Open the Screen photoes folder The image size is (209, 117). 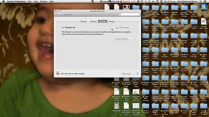coord(165,78)
